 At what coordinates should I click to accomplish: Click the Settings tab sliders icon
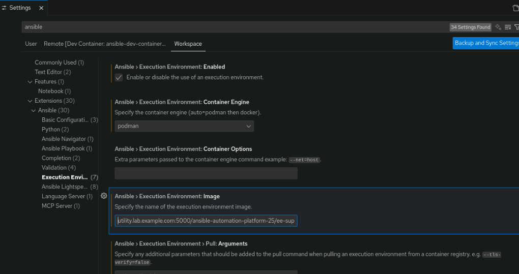(x=4, y=8)
